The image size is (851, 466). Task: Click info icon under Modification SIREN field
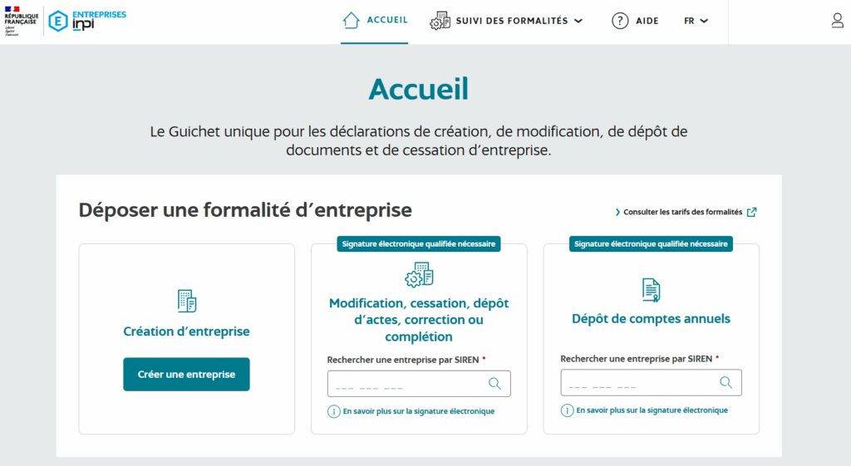point(334,411)
